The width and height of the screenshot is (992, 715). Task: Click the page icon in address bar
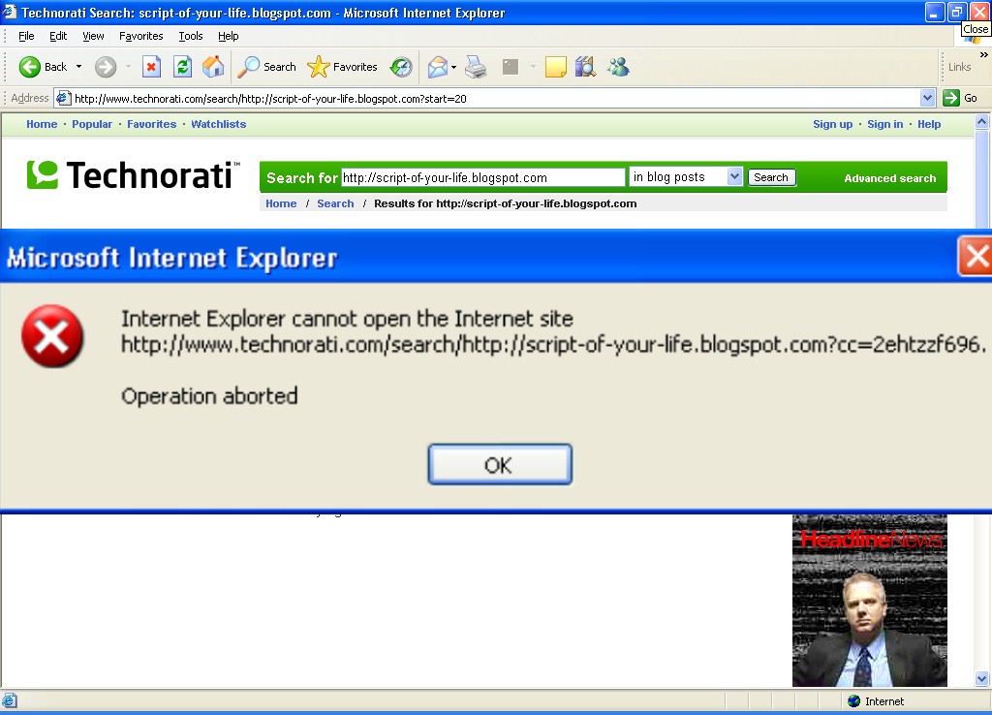(63, 98)
